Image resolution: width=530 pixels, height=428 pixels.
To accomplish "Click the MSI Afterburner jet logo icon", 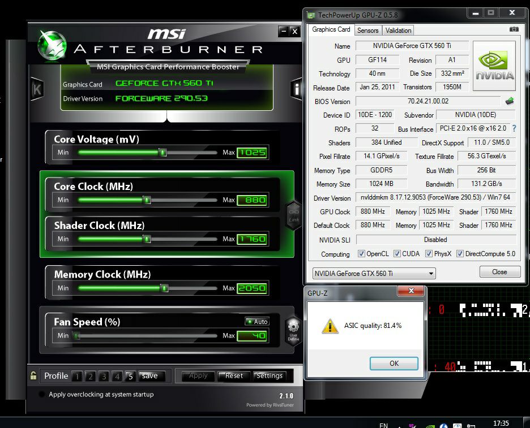I will (52, 46).
